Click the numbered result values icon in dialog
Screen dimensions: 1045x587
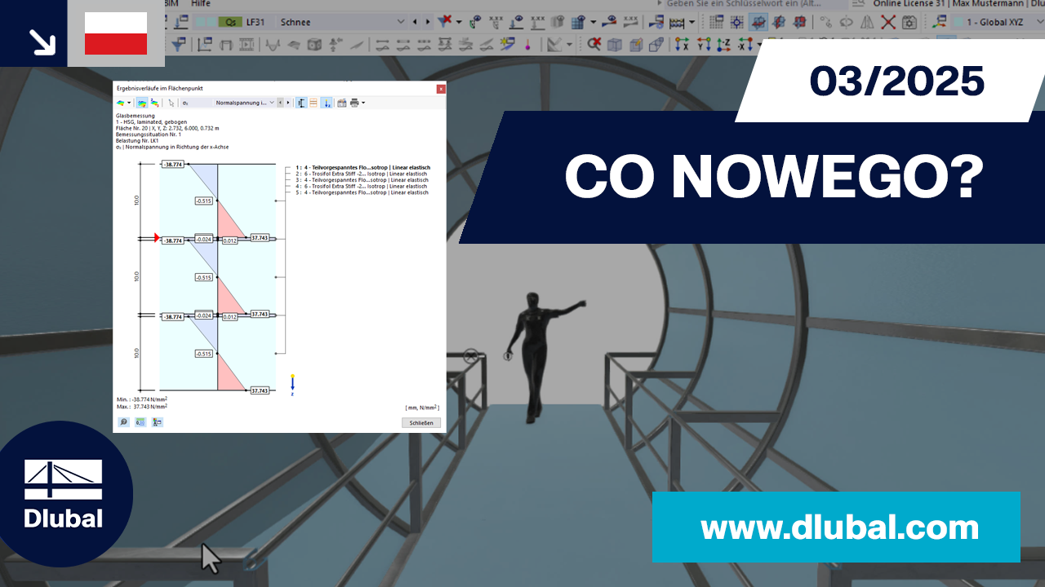pos(154,103)
